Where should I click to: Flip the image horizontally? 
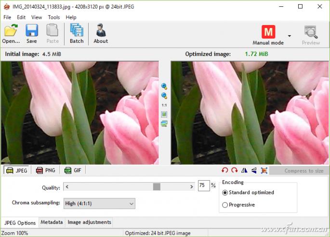pos(244,170)
